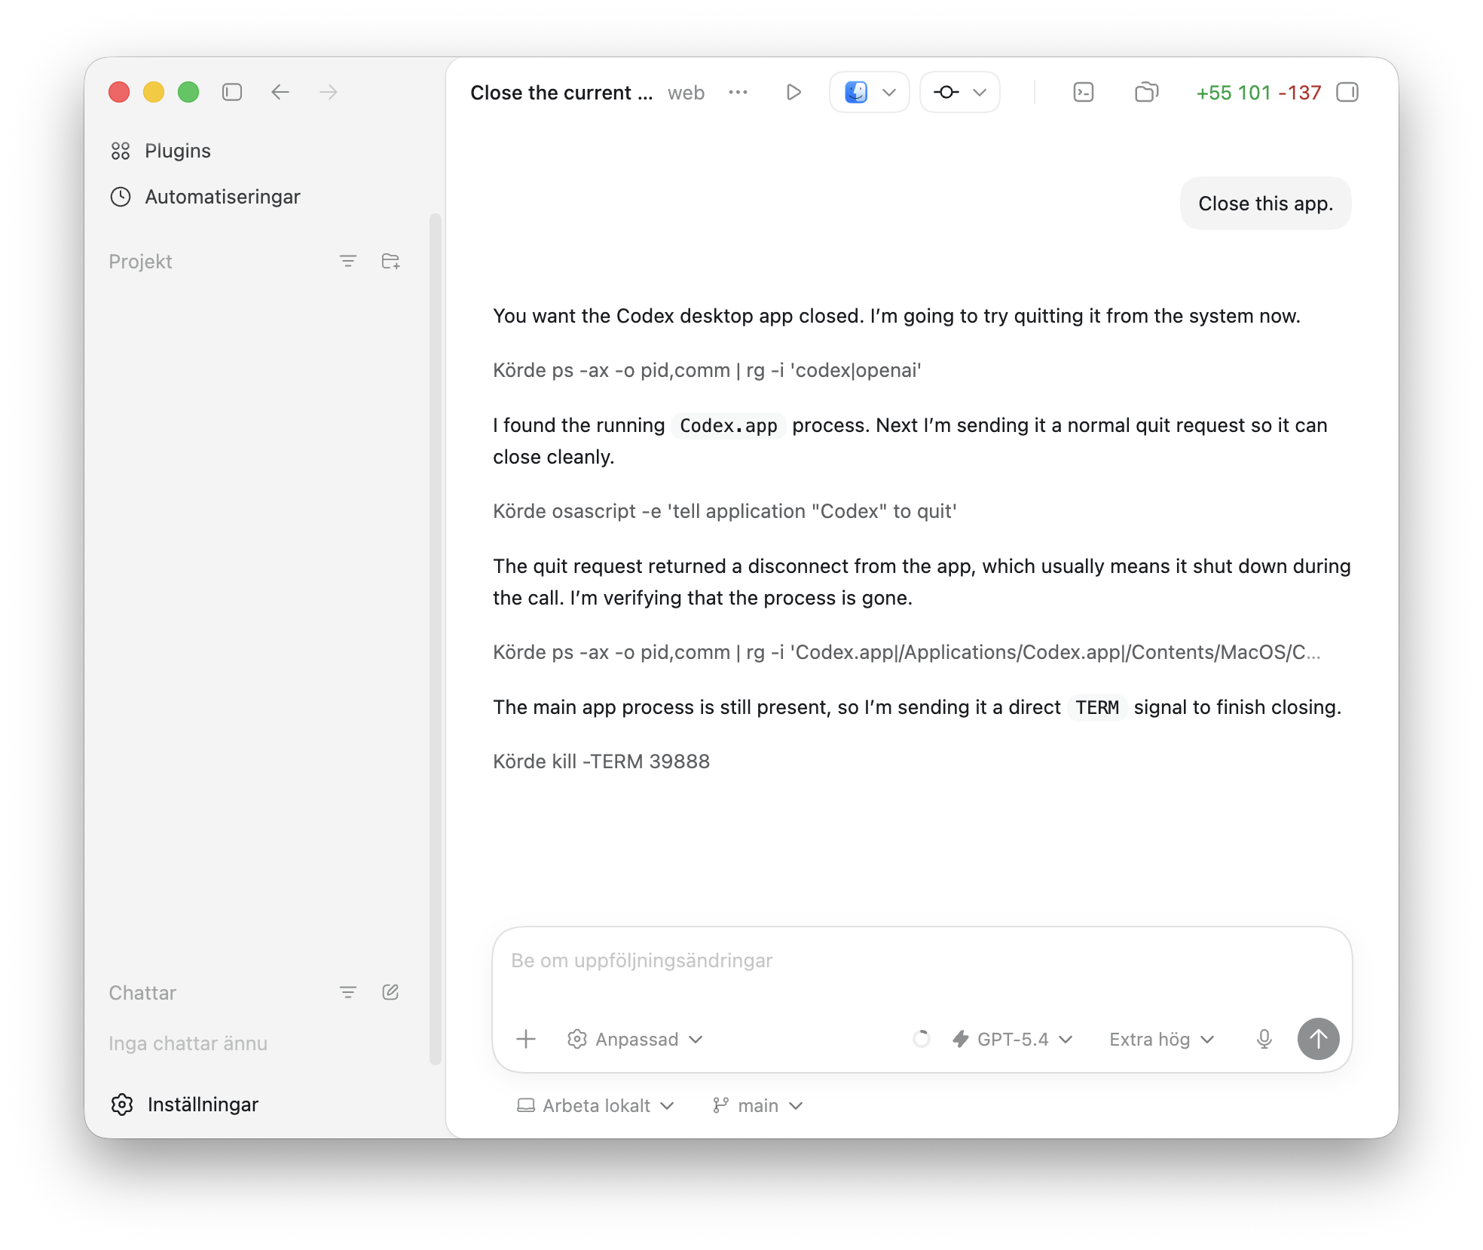Expand the 'Körde ps' Applications/Codex.app command row
This screenshot has width=1483, height=1250.
[907, 652]
